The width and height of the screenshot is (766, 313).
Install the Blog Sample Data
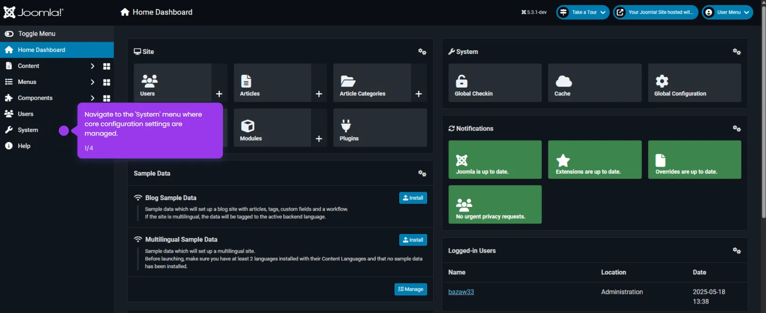413,198
